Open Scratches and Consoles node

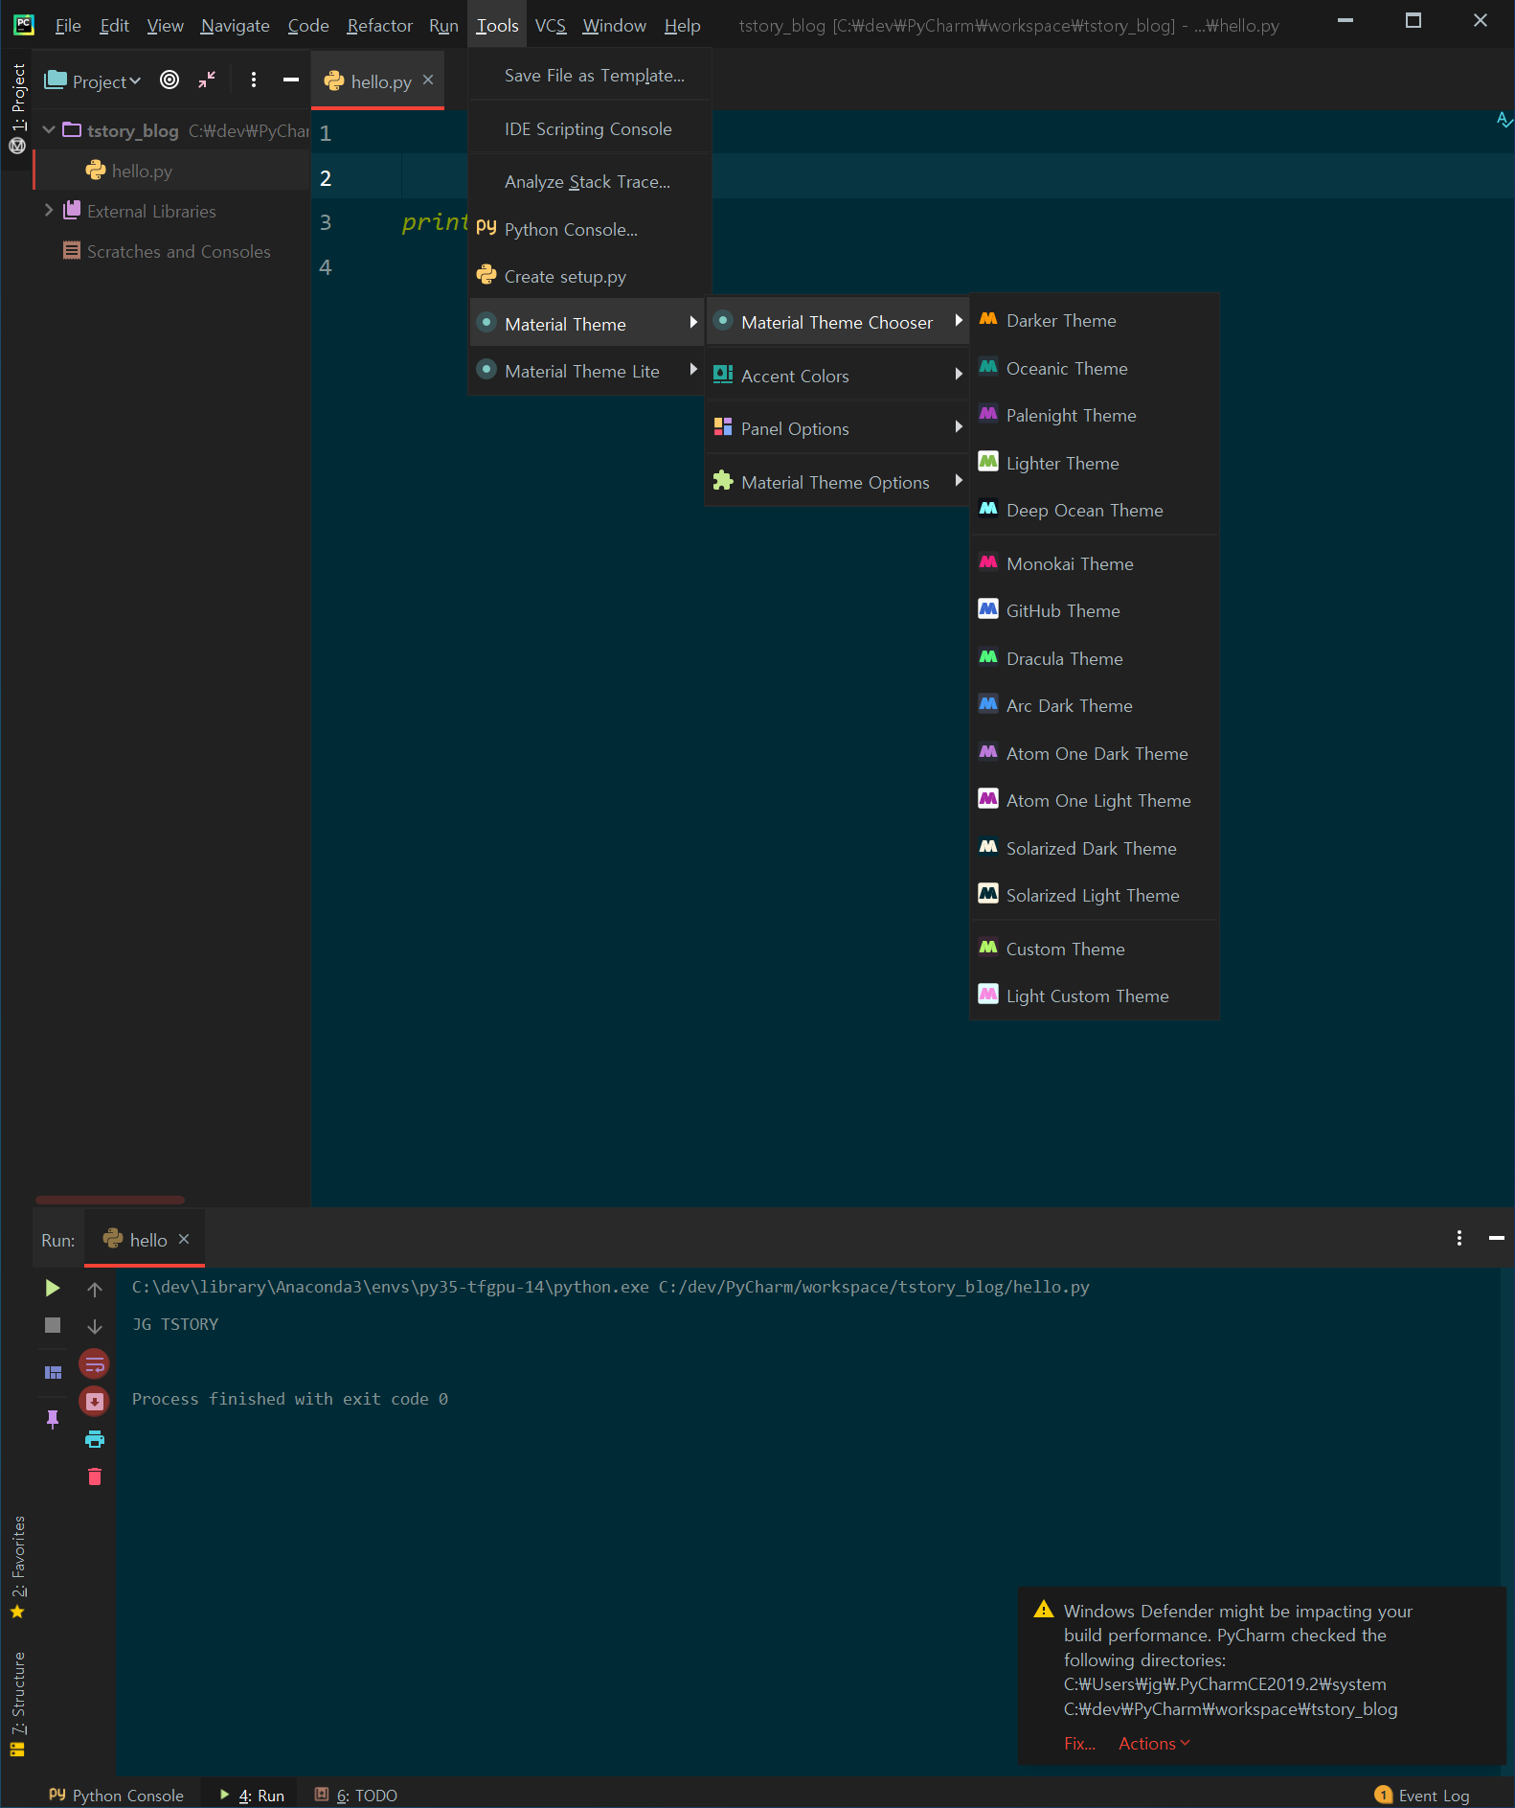(x=178, y=252)
